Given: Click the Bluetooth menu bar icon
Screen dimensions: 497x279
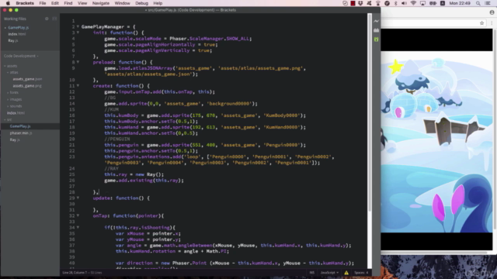Looking at the screenshot, I should tap(395, 3).
